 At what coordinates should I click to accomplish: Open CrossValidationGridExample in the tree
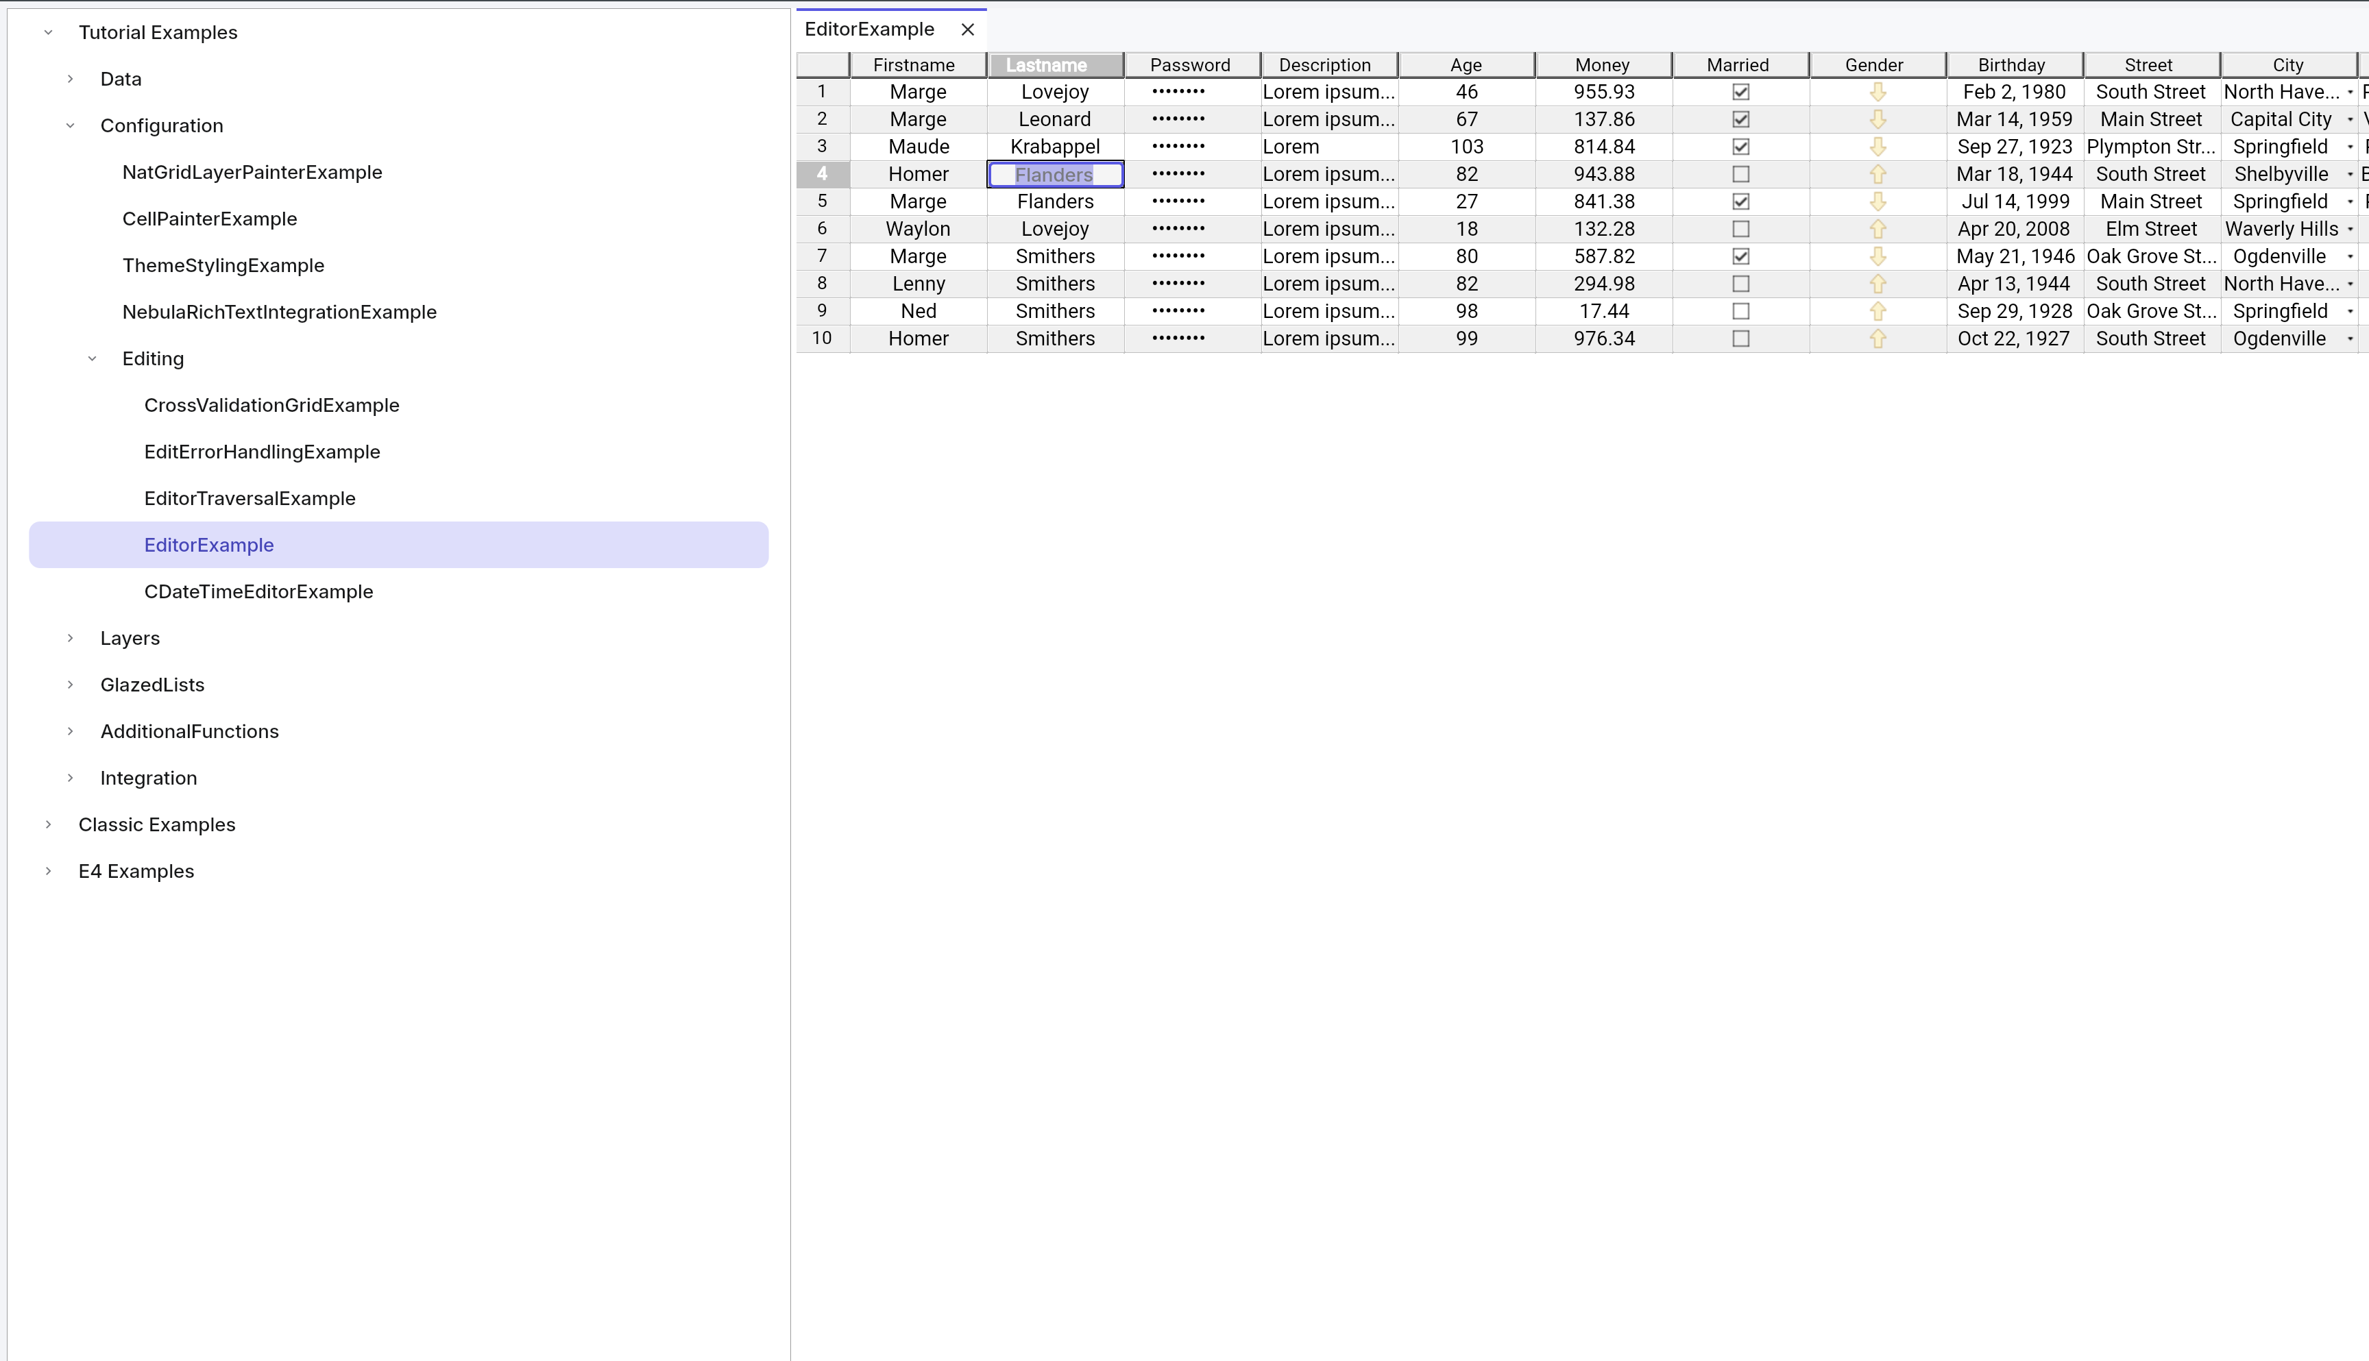click(272, 406)
